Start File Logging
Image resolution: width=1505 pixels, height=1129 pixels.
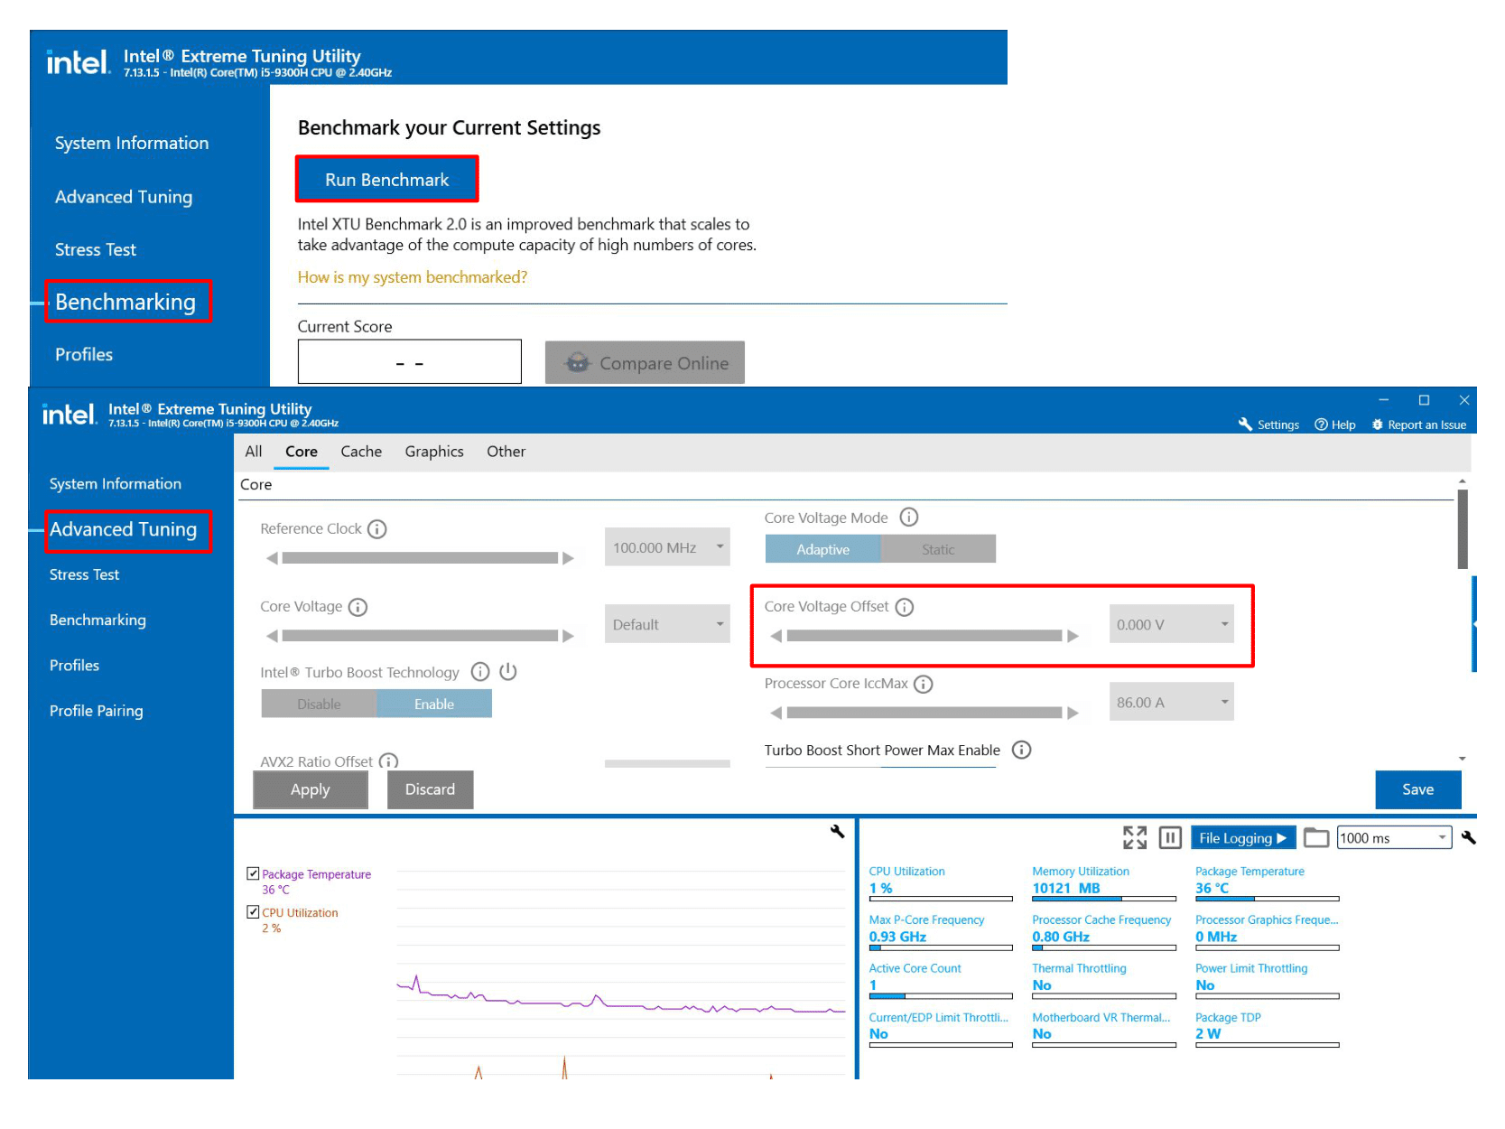coord(1243,837)
